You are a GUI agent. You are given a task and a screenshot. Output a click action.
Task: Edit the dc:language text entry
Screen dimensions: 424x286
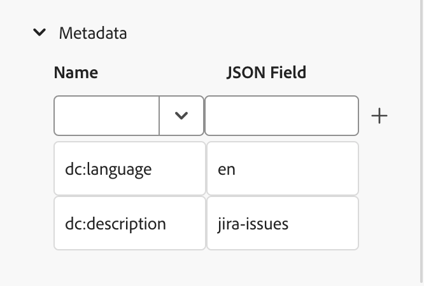pos(108,169)
